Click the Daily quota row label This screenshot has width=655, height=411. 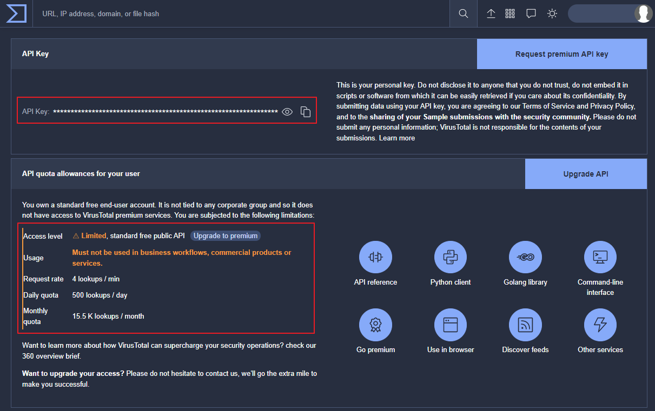click(39, 295)
